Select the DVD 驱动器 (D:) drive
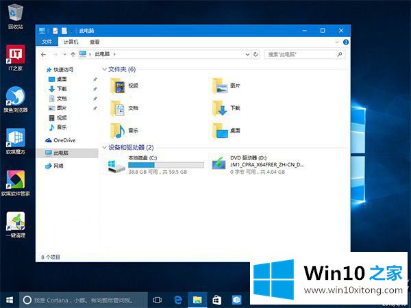411x308 pixels. (x=219, y=164)
